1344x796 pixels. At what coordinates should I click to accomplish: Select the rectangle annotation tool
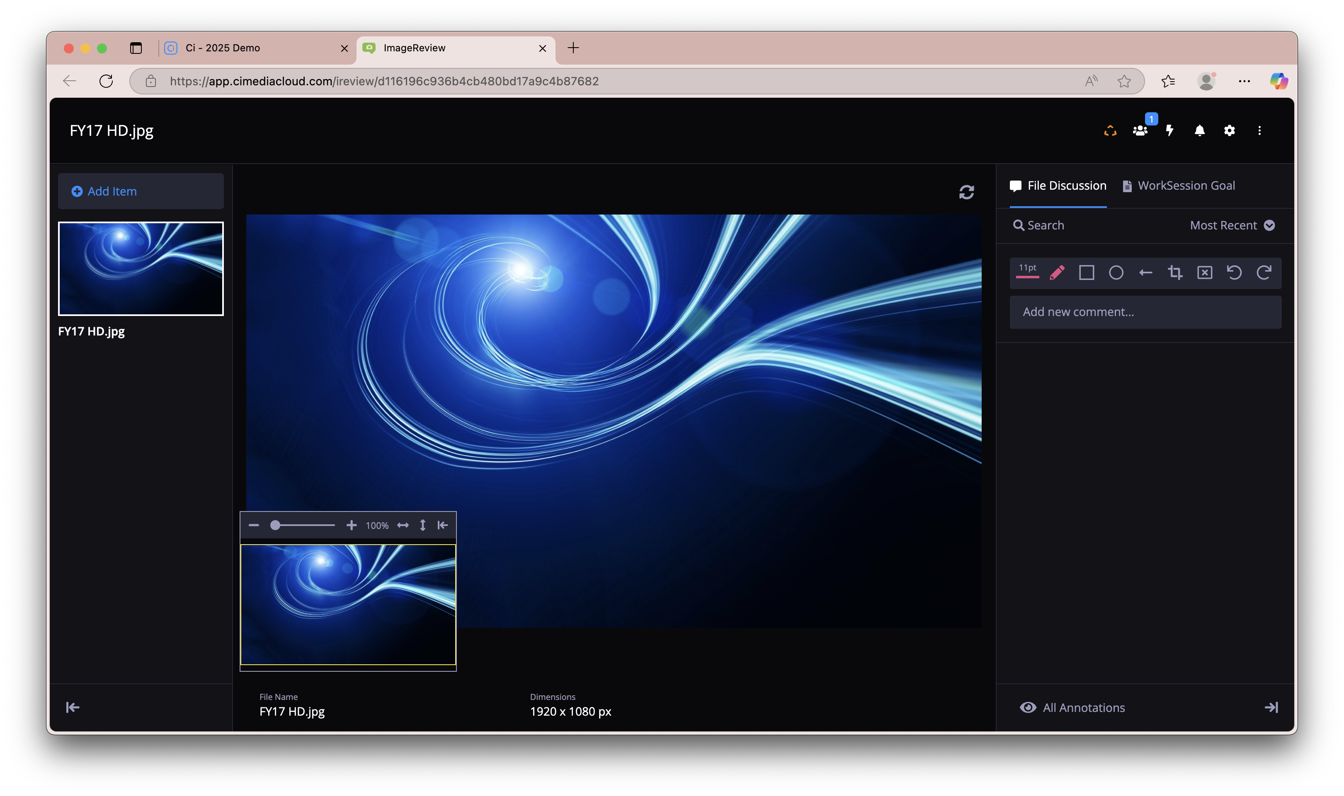click(1087, 273)
